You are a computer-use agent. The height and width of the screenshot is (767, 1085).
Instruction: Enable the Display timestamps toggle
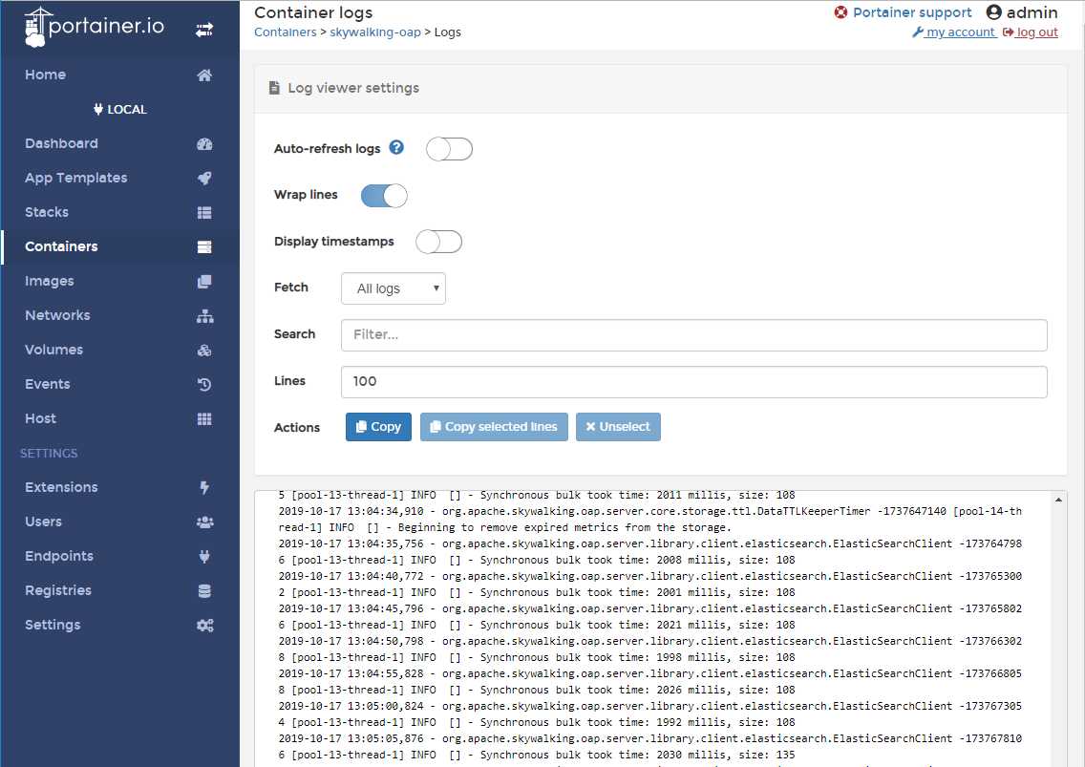pos(438,242)
